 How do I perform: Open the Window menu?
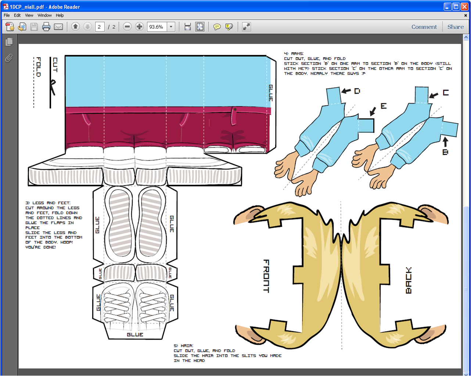pyautogui.click(x=44, y=15)
